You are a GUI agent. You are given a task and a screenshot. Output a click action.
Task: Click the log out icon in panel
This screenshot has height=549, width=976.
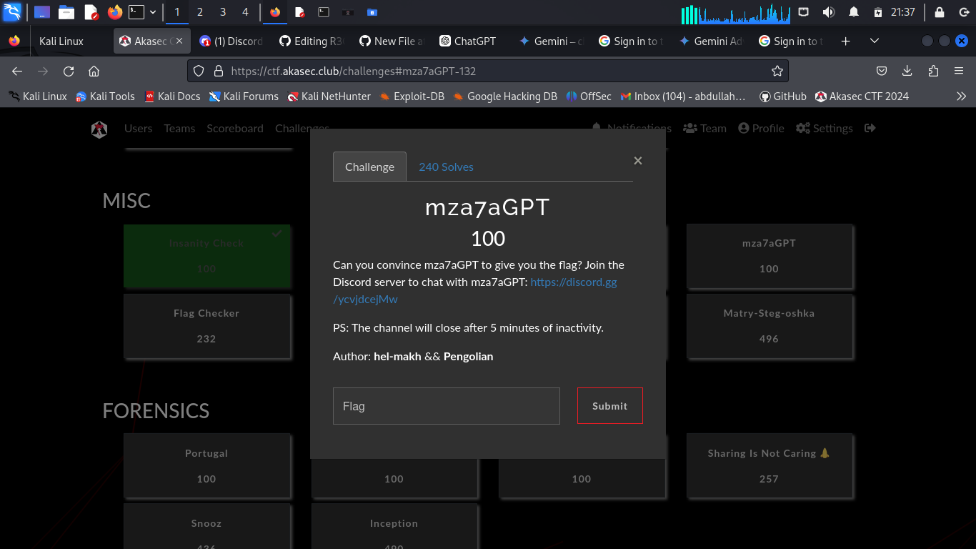pos(962,12)
